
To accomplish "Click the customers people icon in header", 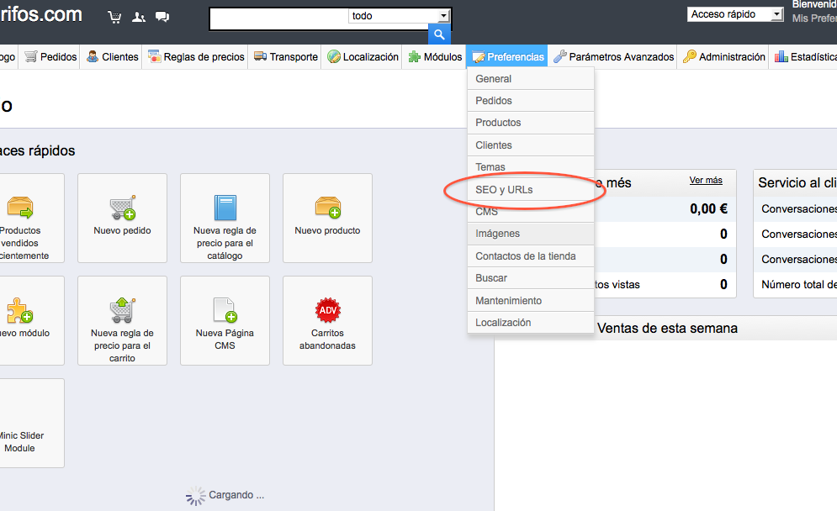I will pos(139,17).
